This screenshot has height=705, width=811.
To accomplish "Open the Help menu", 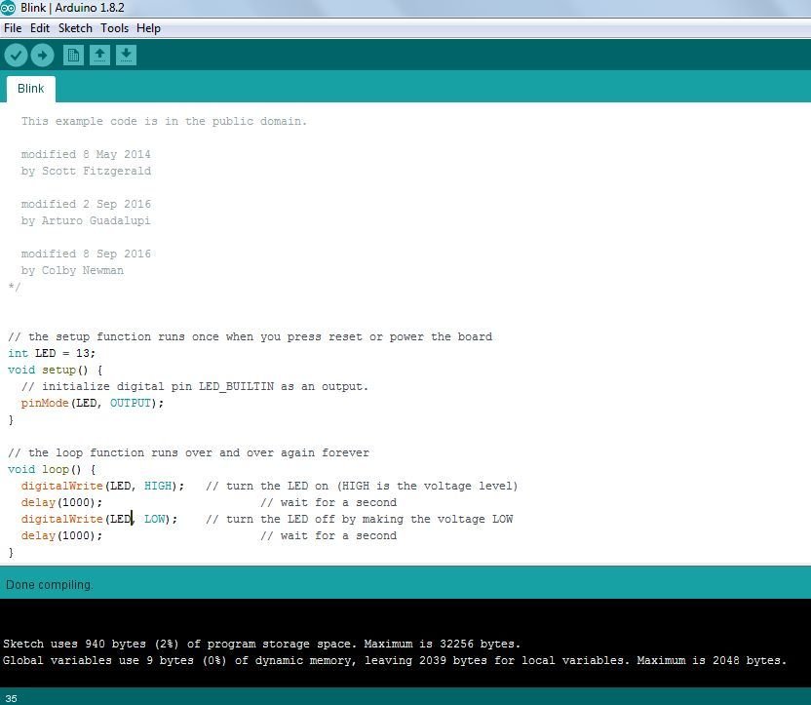I will click(148, 28).
